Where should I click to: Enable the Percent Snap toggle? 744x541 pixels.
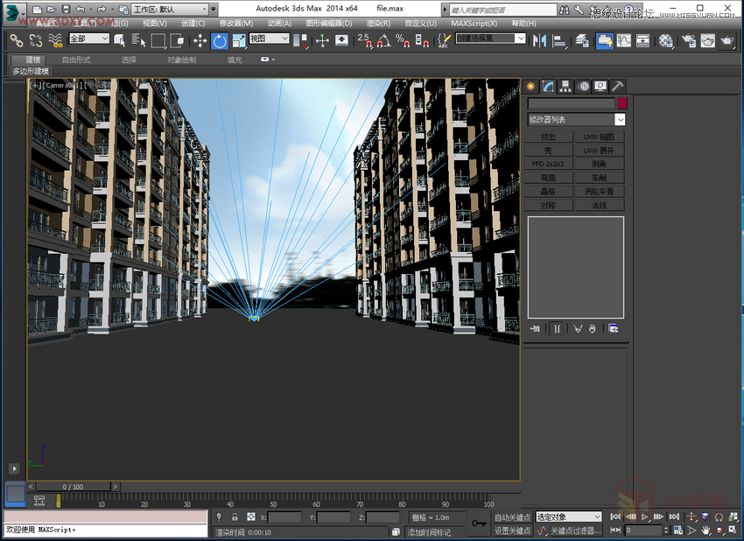tap(400, 41)
